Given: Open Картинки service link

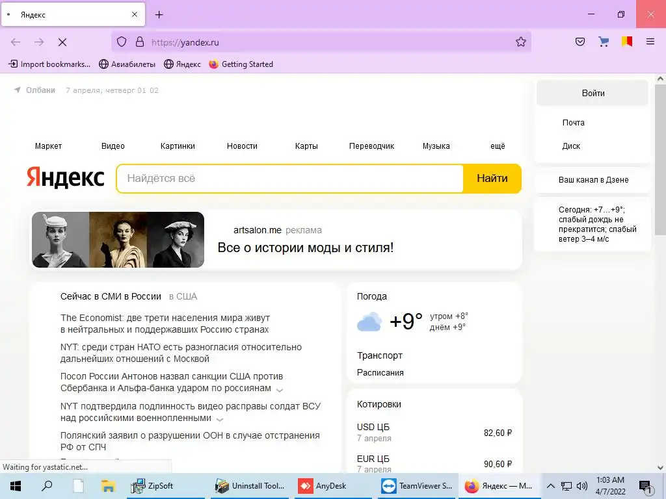Looking at the screenshot, I should 178,146.
